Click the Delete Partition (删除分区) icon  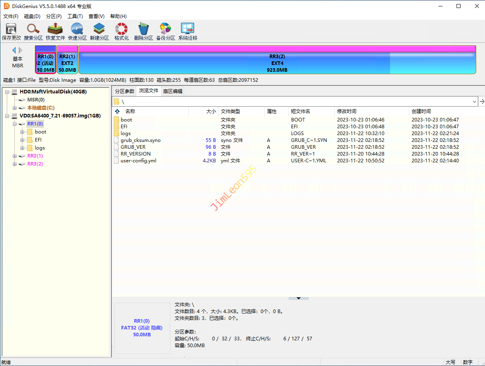[143, 32]
